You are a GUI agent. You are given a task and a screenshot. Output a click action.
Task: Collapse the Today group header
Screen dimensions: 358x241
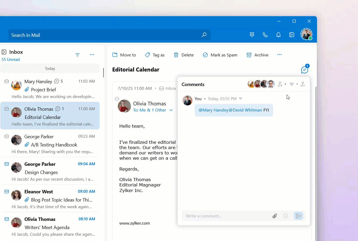click(50, 69)
